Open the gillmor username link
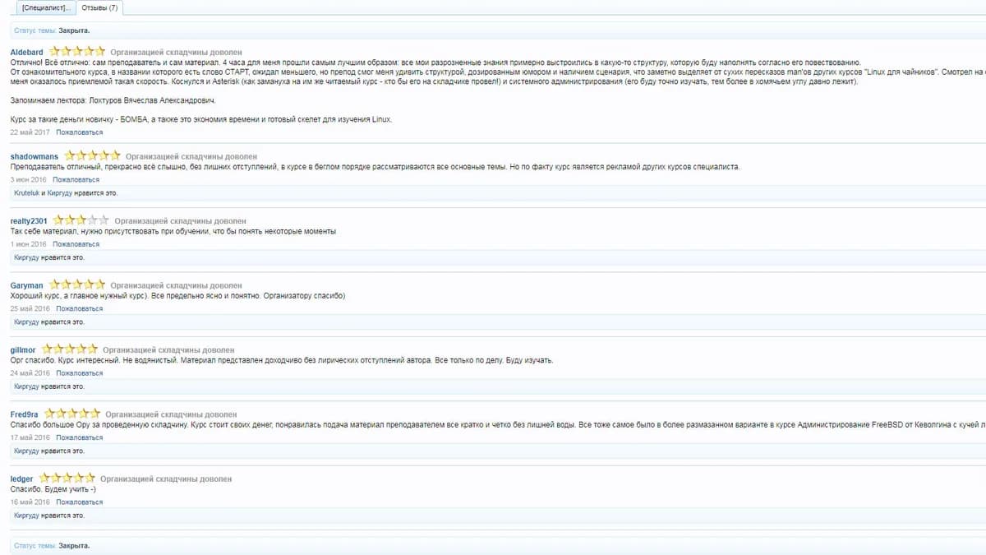Image resolution: width=986 pixels, height=555 pixels. pyautogui.click(x=23, y=350)
